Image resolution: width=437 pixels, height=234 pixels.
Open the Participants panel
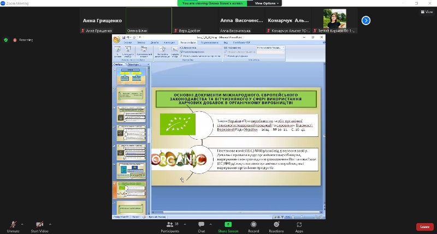(170, 225)
